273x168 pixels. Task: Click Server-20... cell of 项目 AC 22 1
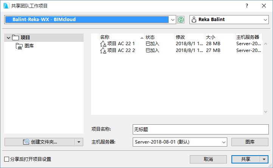248,44
